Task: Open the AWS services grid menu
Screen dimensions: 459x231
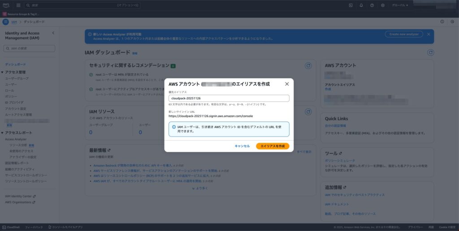Action: point(18,5)
